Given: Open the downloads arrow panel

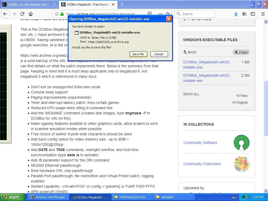Looking at the screenshot, I should tap(236, 14).
